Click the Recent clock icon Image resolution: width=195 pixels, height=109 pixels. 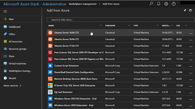coord(5,78)
